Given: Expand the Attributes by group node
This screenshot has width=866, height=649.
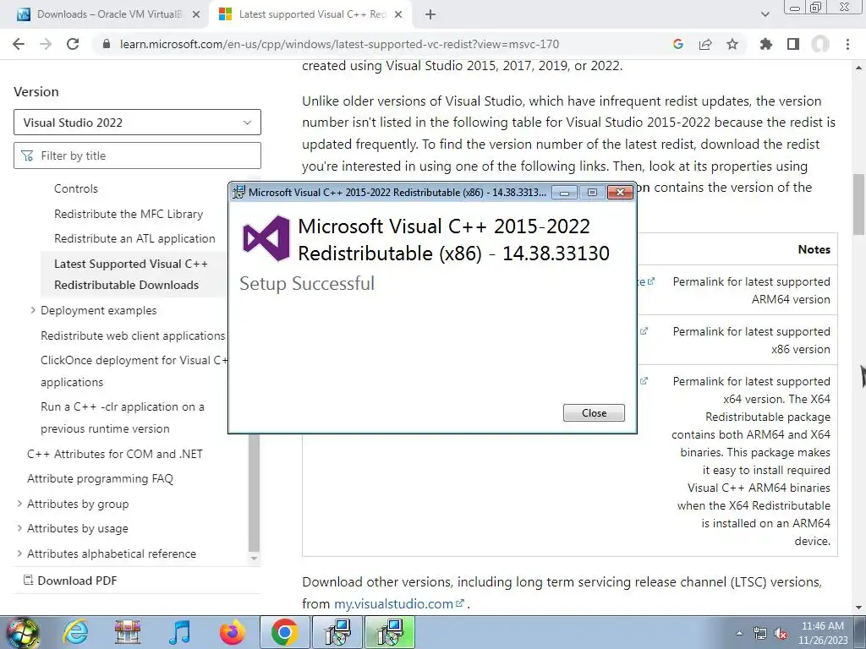Looking at the screenshot, I should point(20,504).
